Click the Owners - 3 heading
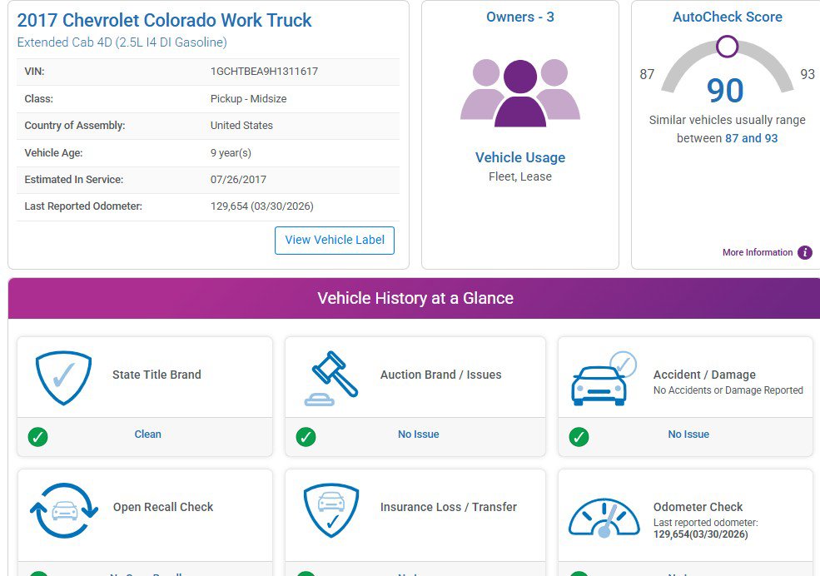Viewport: 820px width, 576px height. pyautogui.click(x=520, y=17)
